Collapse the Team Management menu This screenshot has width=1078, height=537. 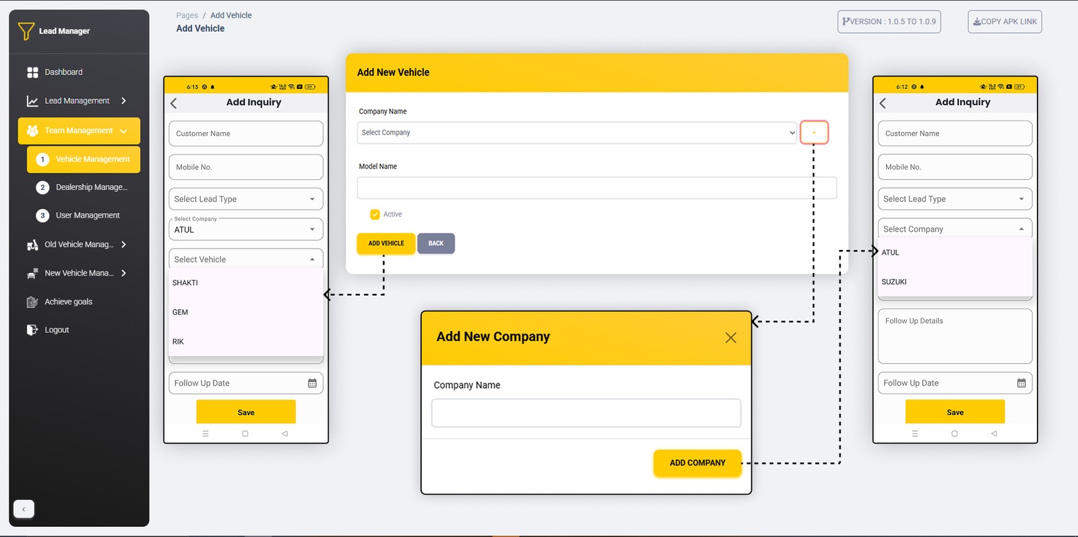123,131
